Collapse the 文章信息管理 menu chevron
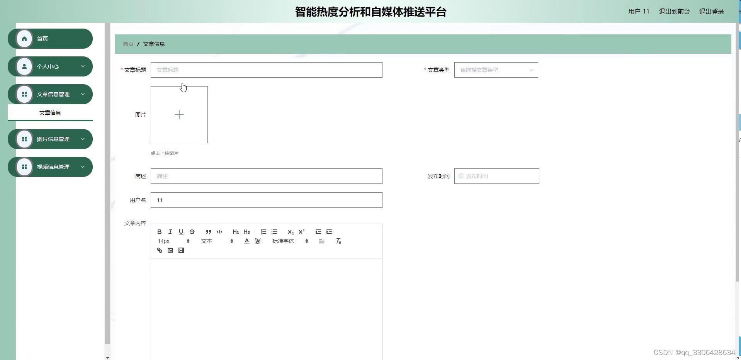The height and width of the screenshot is (360, 741). 83,94
